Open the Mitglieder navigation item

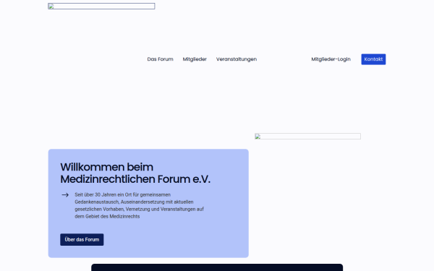(x=195, y=59)
